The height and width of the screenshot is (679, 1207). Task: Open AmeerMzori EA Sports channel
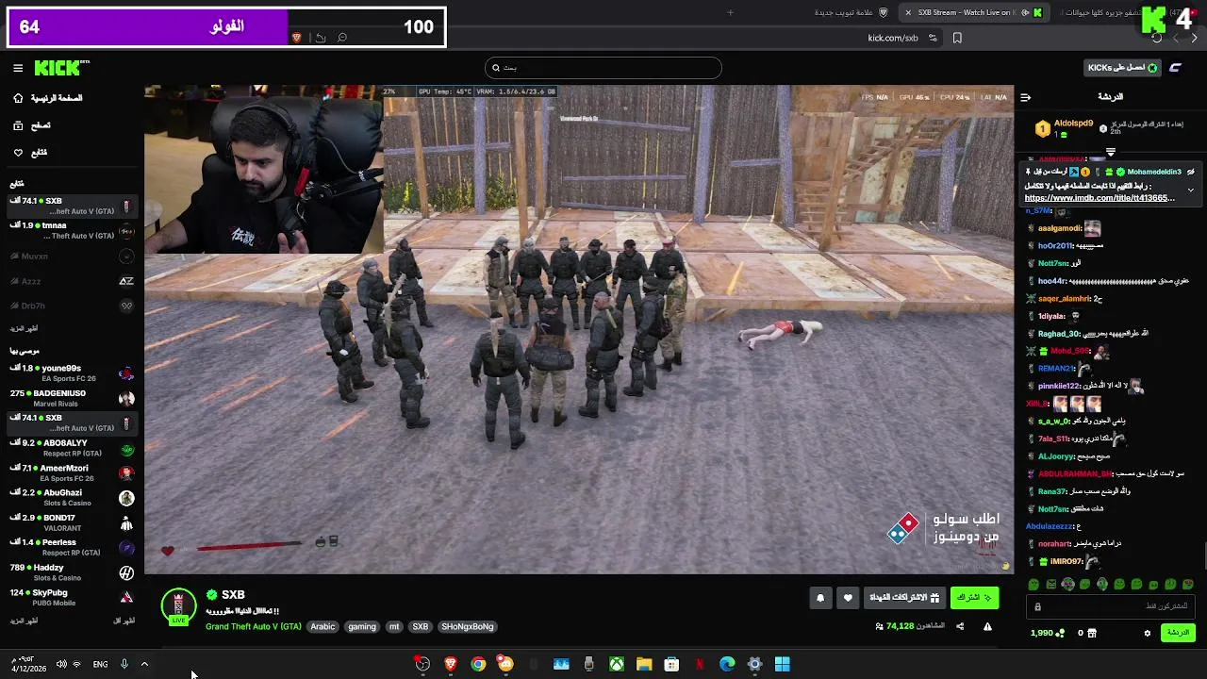pyautogui.click(x=73, y=472)
